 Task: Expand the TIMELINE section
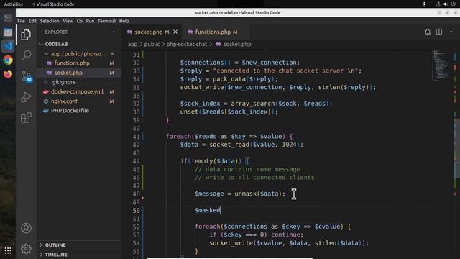(x=41, y=254)
